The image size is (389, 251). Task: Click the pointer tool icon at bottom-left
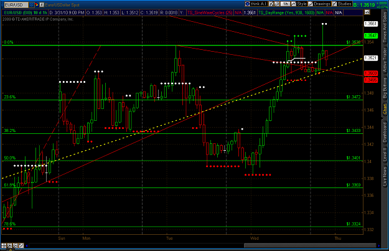point(9,246)
